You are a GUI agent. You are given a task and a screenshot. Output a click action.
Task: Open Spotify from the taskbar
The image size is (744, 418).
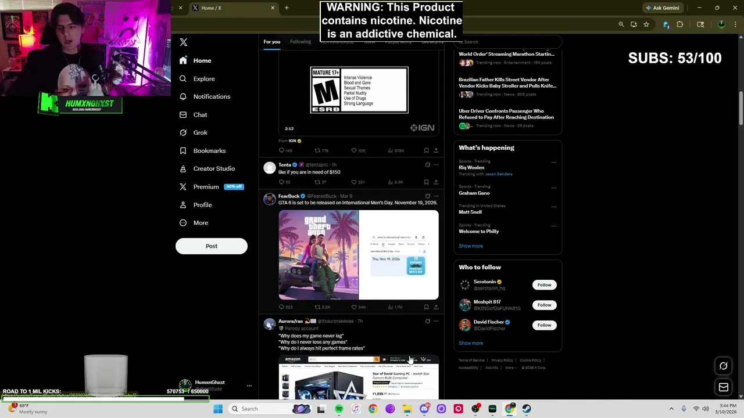click(x=339, y=409)
